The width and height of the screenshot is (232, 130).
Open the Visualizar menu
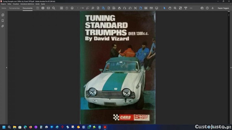coord(16,4)
